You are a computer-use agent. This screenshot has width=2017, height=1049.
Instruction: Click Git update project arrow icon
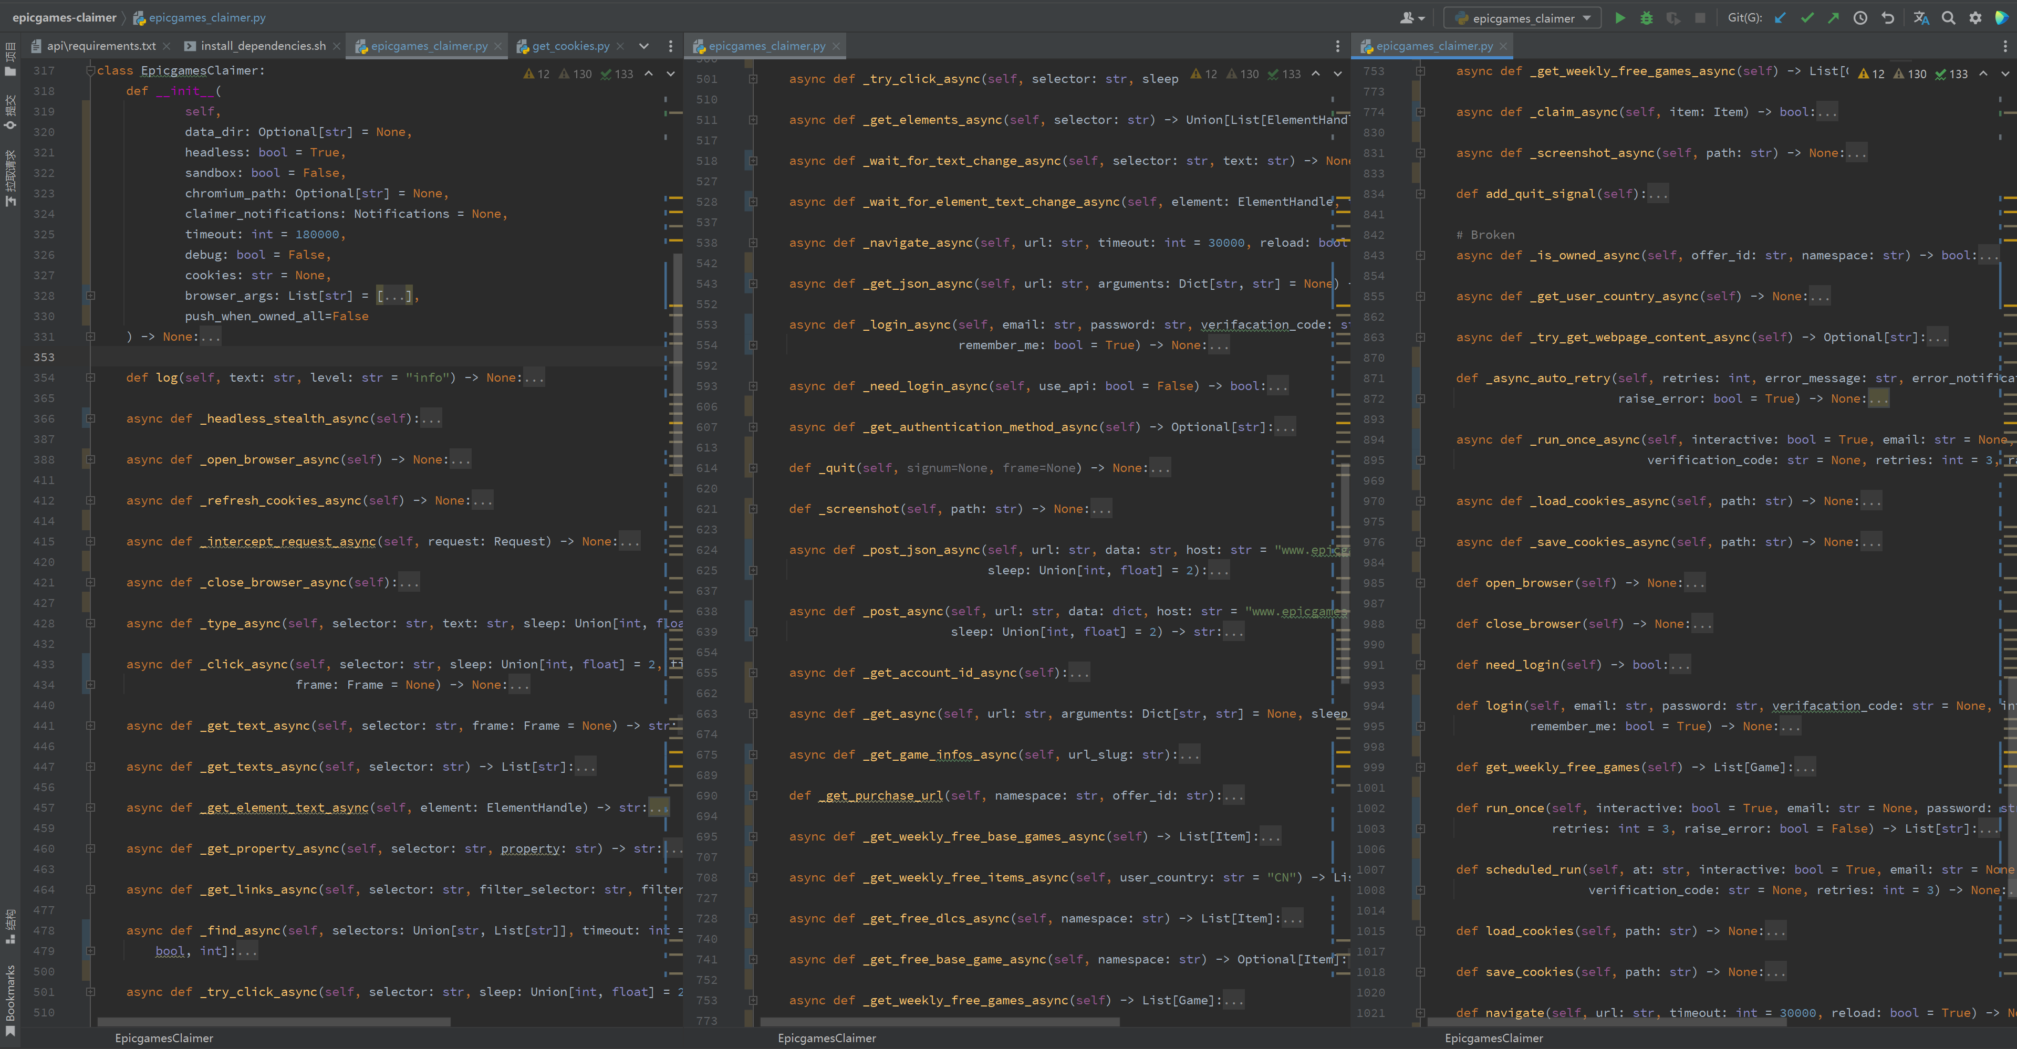[x=1780, y=18]
